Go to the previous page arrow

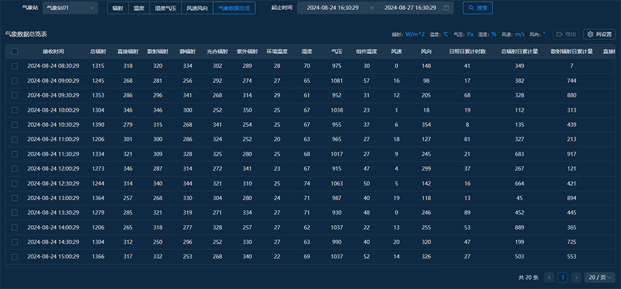(549, 277)
